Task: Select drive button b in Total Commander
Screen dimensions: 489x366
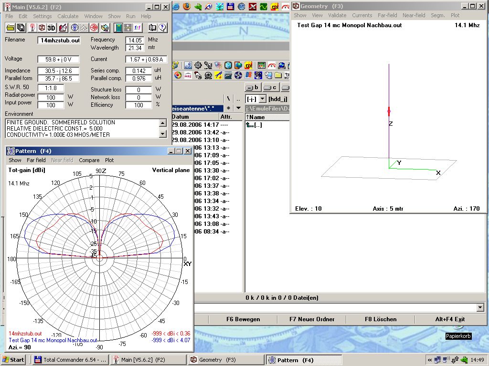Action: [253, 87]
